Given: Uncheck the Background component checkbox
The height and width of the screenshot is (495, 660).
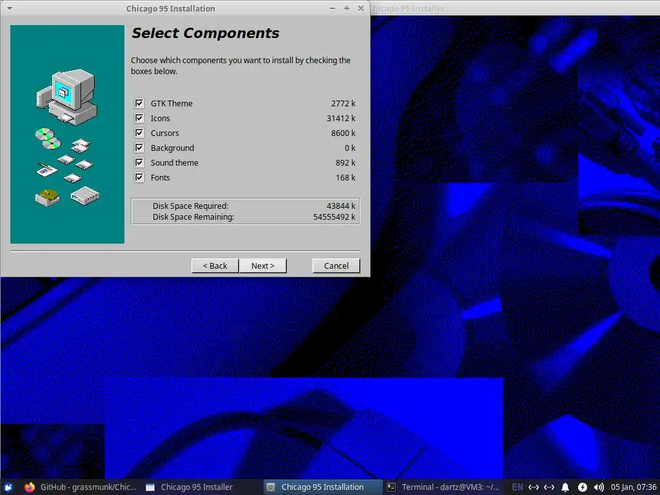Looking at the screenshot, I should (139, 148).
